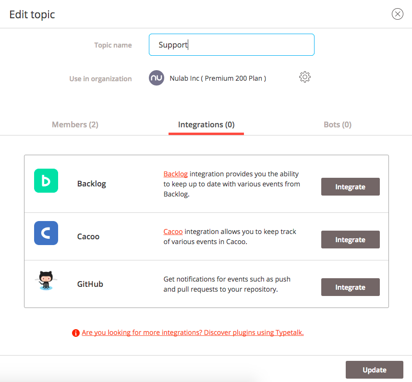
Task: Click the GitHub Octocat icon
Action: 46,281
